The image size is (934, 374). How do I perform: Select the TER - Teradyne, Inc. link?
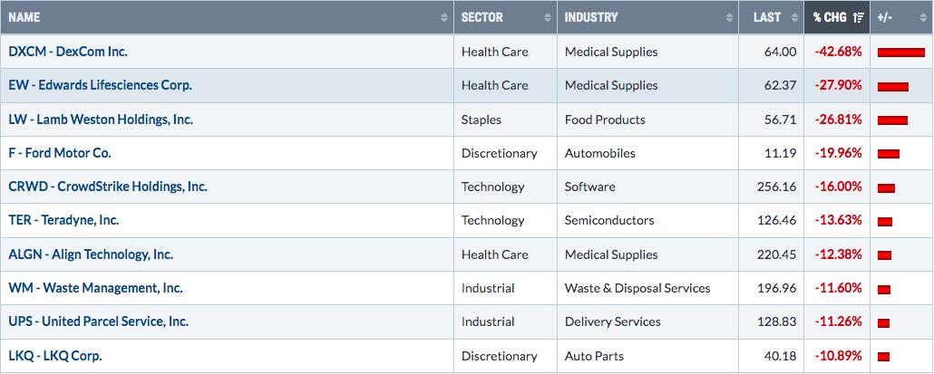pyautogui.click(x=63, y=220)
